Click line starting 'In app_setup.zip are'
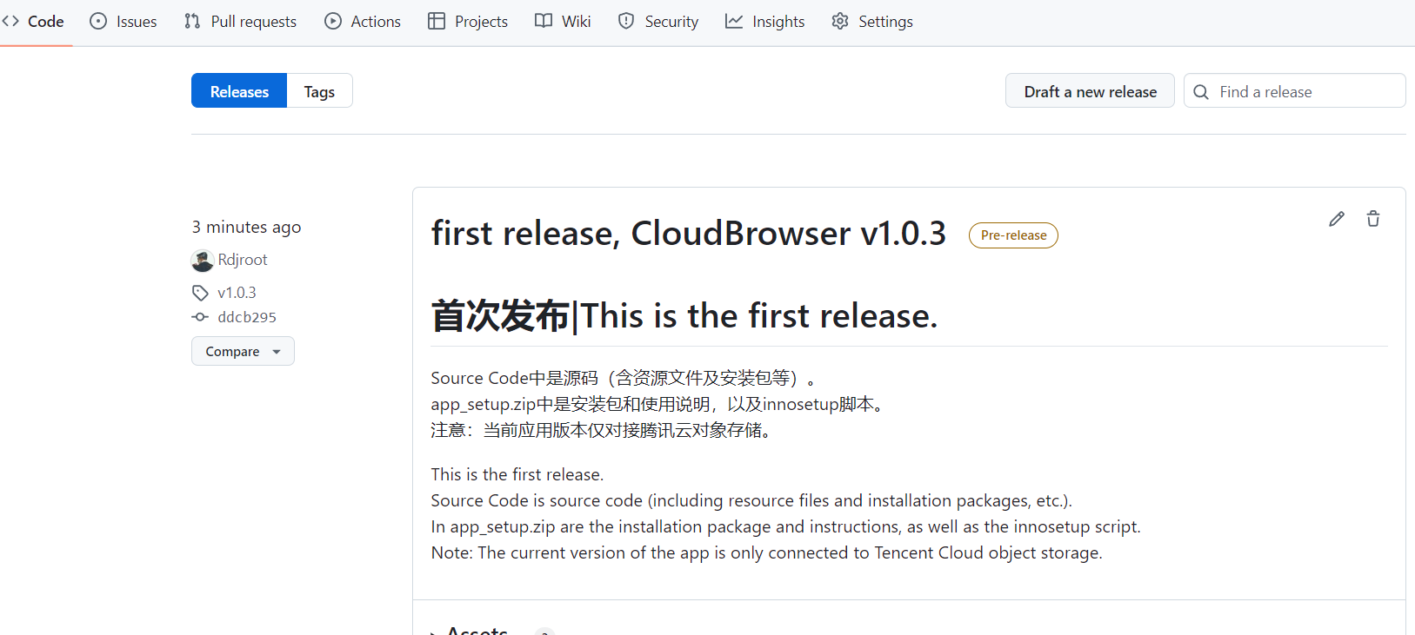Screen dimensions: 1415x635 click(786, 526)
